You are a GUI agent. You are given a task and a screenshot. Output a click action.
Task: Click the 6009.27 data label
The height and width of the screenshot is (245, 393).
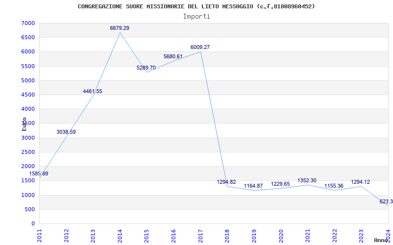point(200,47)
